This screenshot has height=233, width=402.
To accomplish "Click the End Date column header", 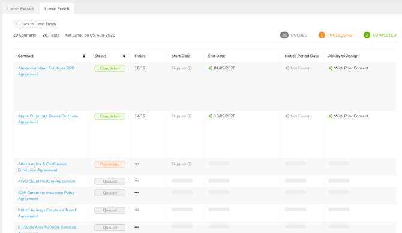I will coord(217,56).
